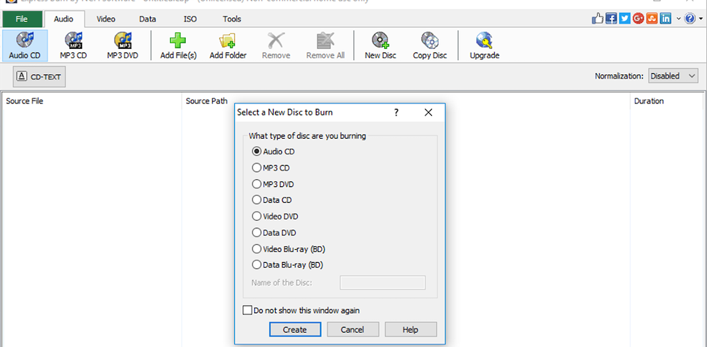This screenshot has height=347, width=707.
Task: Click the Cancel button in dialog
Action: pyautogui.click(x=352, y=330)
